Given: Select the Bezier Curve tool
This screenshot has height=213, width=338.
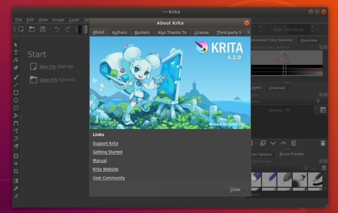Looking at the screenshot, I should coord(16,123).
